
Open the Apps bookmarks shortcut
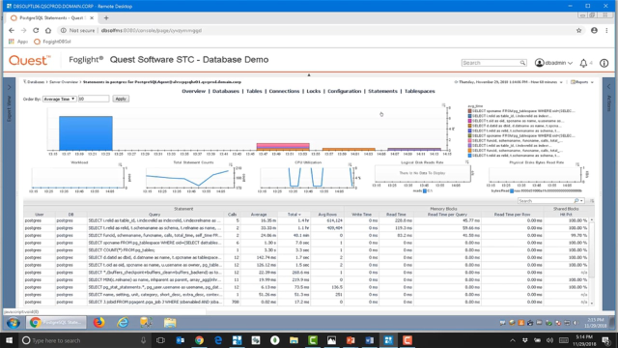(18, 42)
